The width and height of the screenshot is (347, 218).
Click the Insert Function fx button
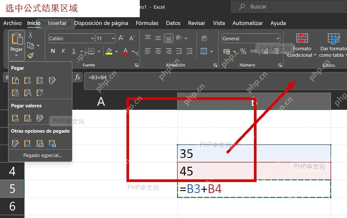click(x=77, y=77)
